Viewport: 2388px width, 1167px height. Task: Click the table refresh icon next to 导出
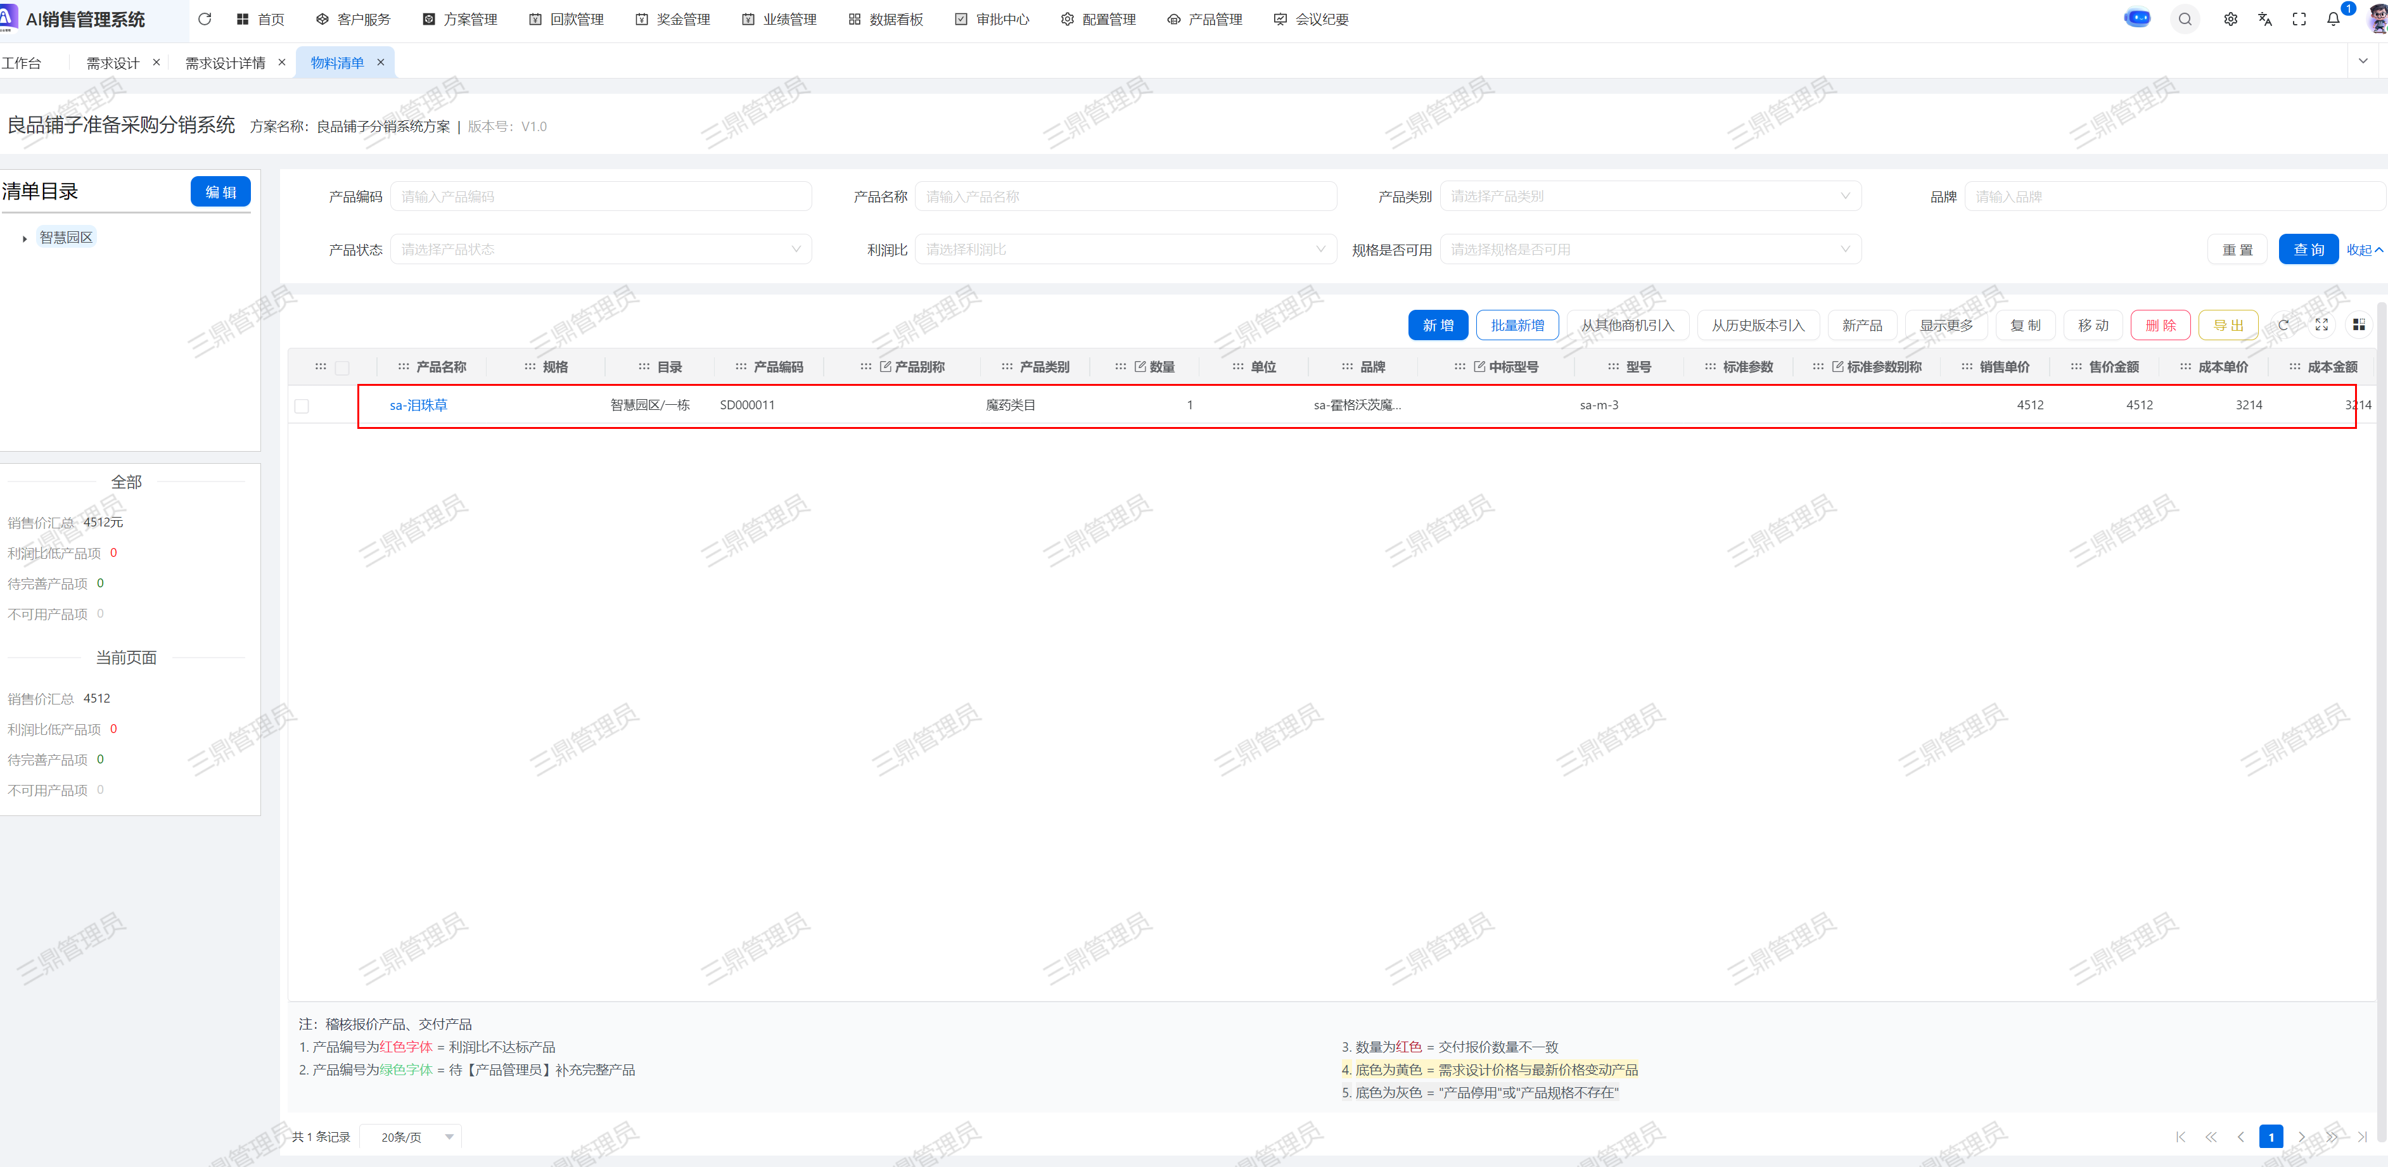pos(2283,326)
